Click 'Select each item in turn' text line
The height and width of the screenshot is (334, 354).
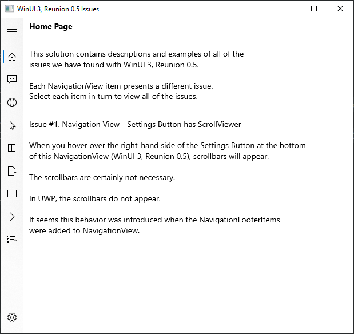113,97
